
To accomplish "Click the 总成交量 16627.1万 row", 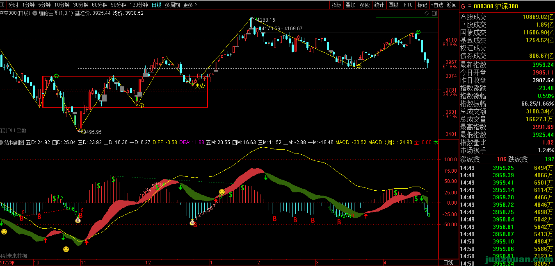I will coord(507,119).
